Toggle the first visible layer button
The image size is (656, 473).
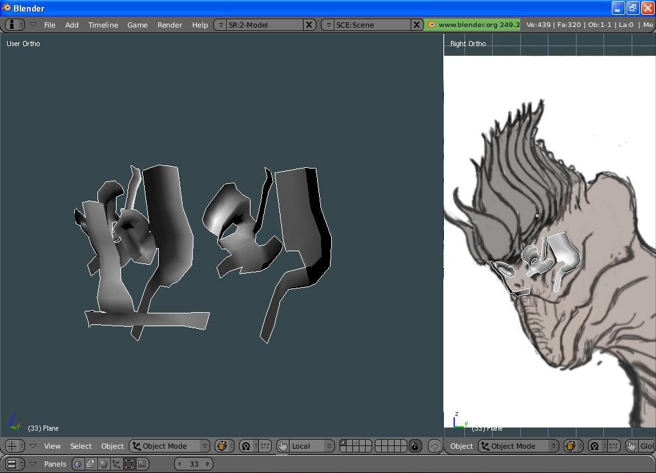tap(343, 443)
